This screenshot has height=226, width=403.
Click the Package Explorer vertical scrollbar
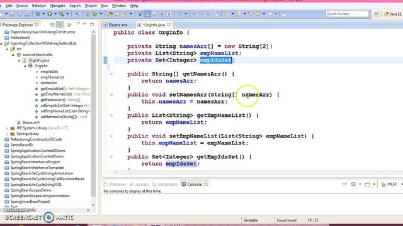tap(93, 116)
